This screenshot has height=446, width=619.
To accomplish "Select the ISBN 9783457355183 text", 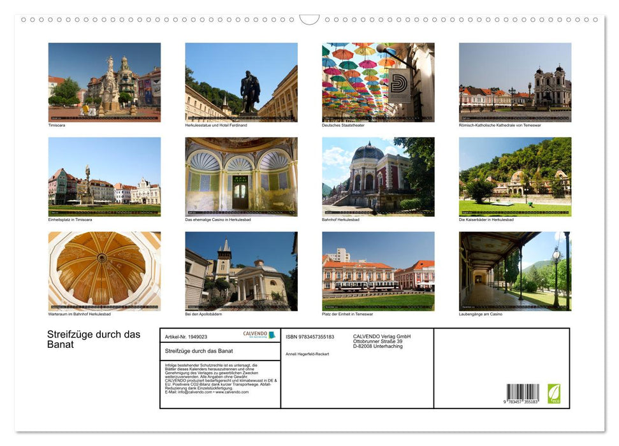I will pos(309,337).
